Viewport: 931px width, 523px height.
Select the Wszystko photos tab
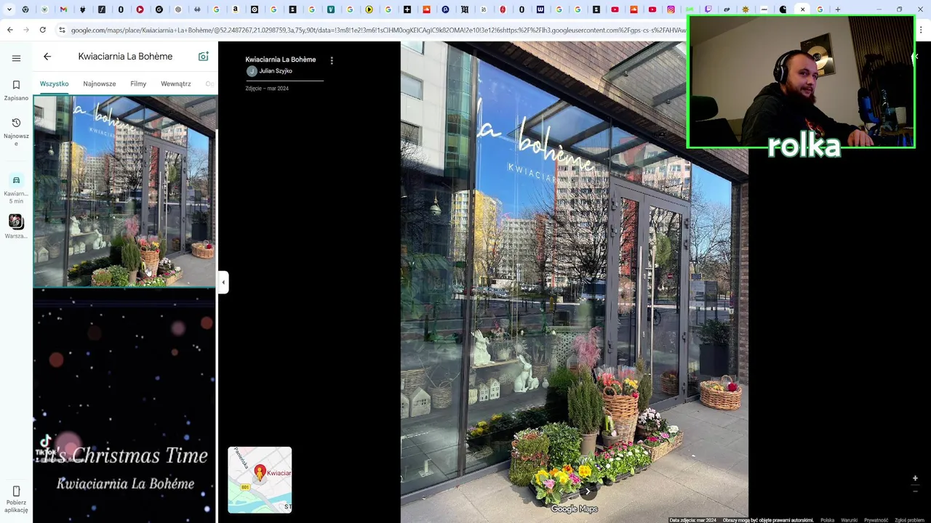coord(55,84)
